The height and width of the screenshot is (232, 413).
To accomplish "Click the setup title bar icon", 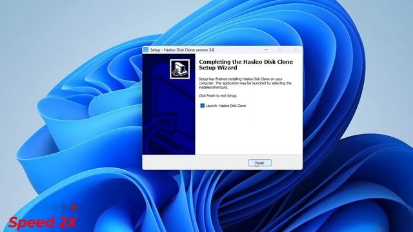I will [x=146, y=50].
